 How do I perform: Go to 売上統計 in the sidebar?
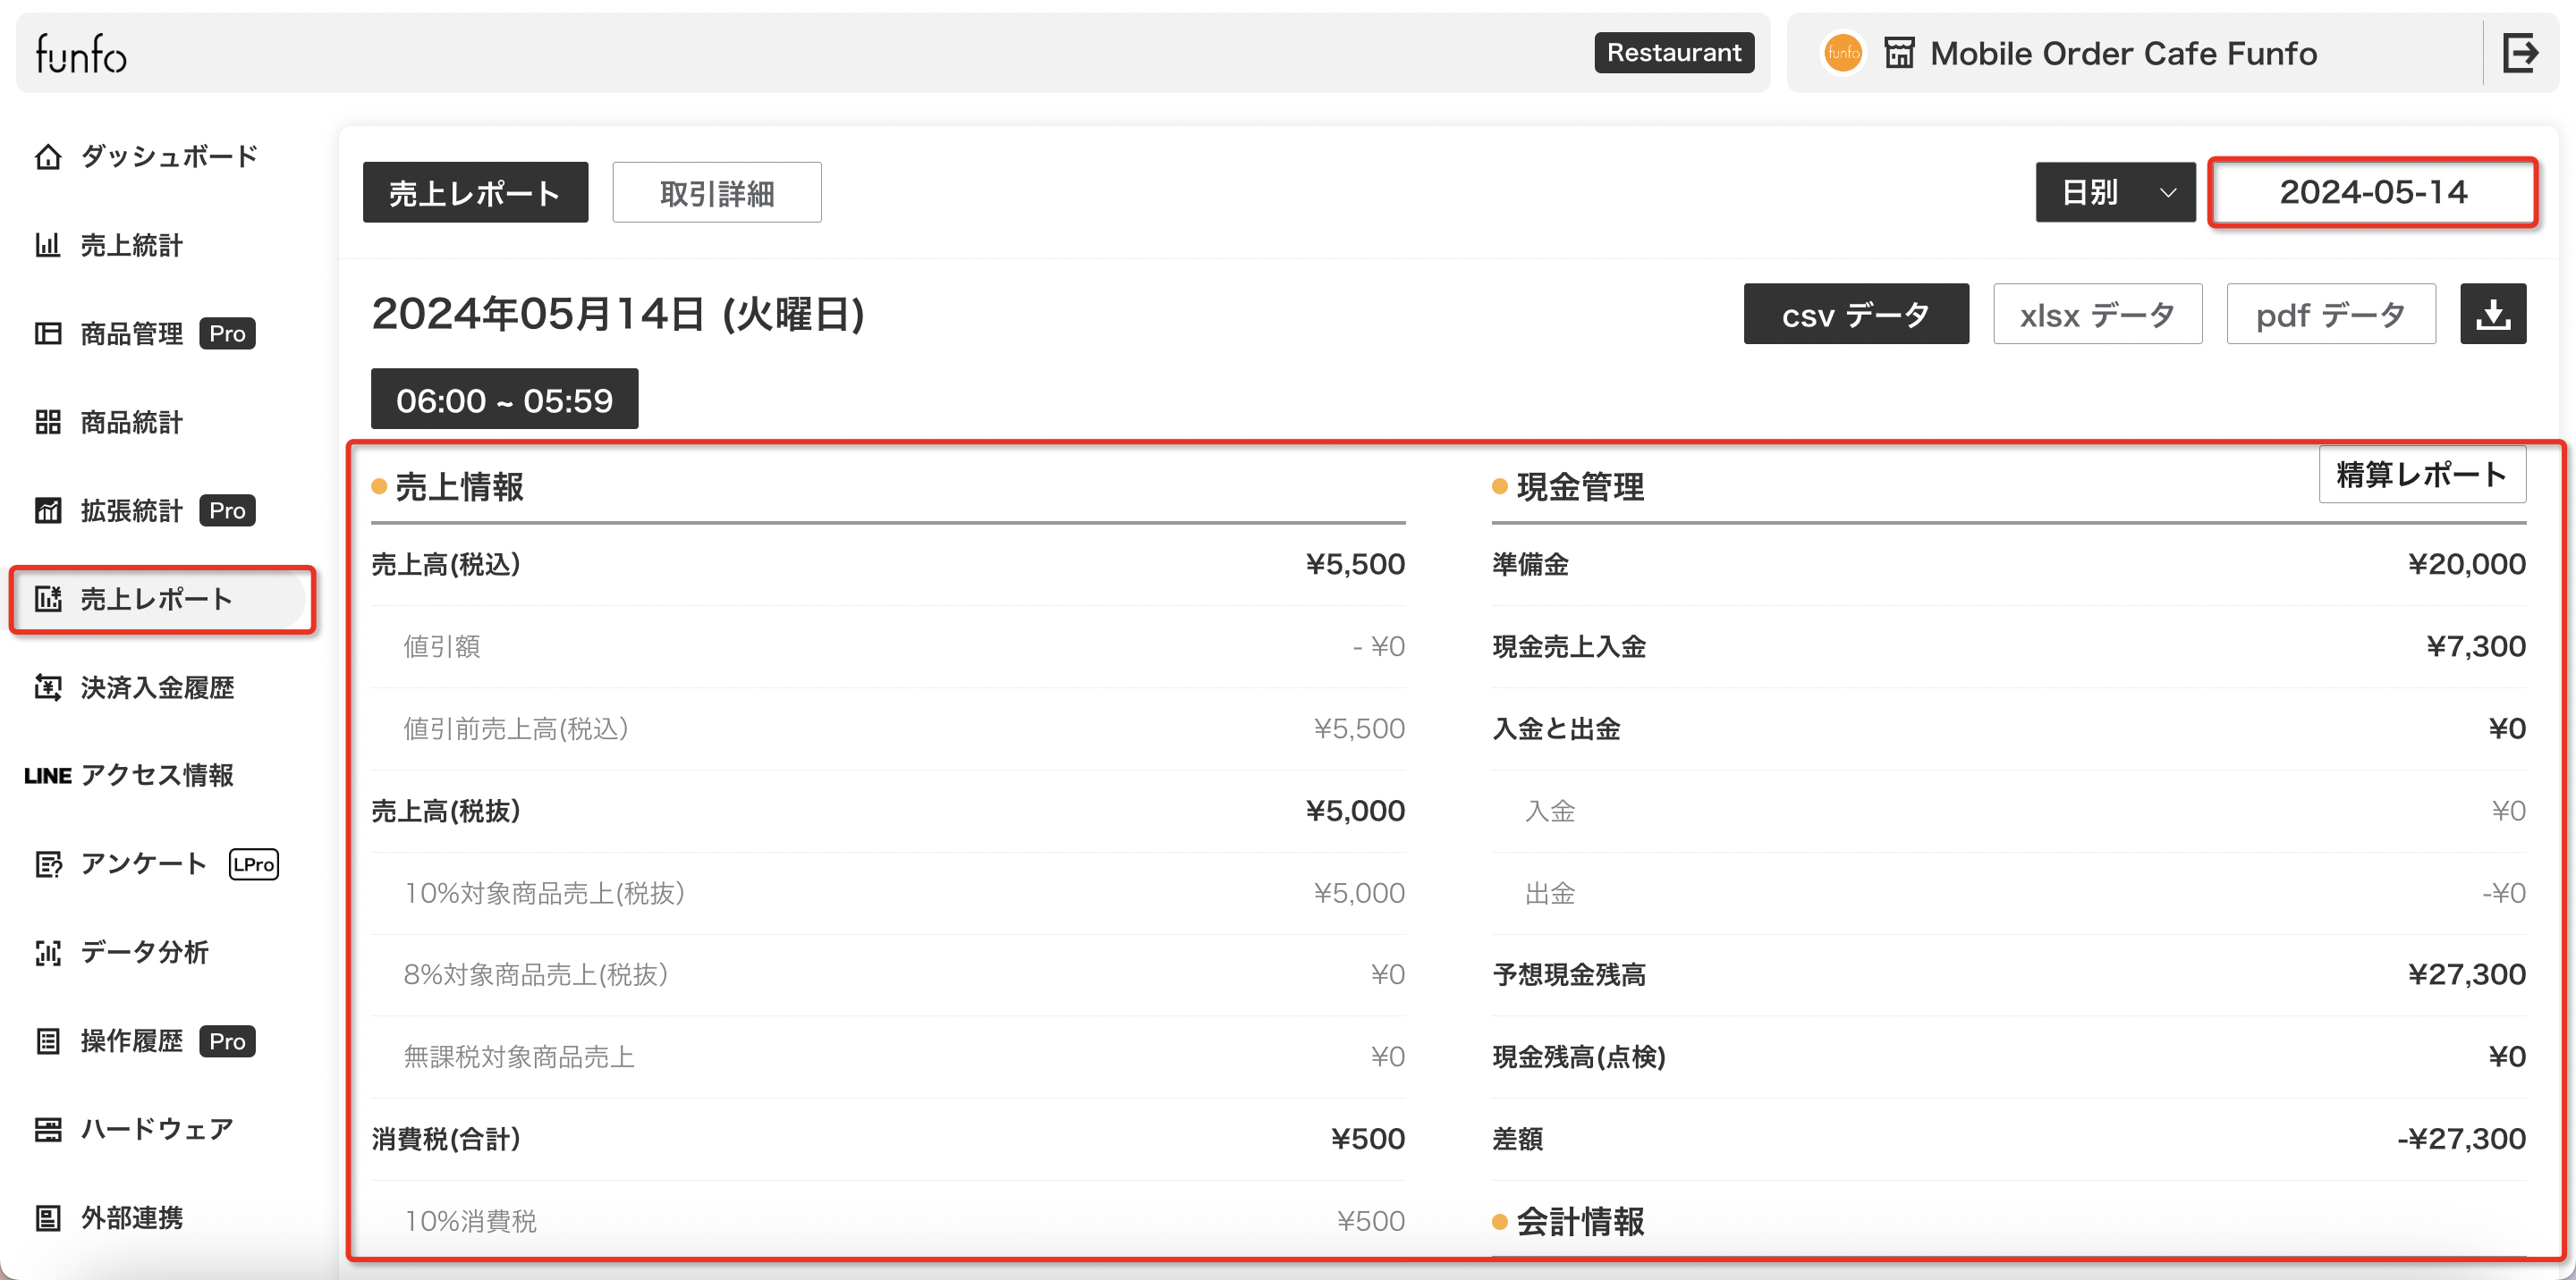coord(132,245)
